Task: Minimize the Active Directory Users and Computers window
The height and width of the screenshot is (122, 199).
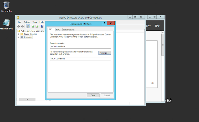Action: [130, 17]
